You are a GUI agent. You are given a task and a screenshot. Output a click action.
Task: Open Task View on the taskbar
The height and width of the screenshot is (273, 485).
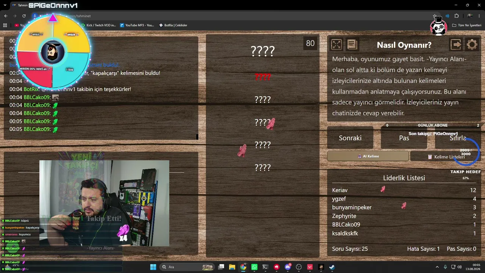click(x=221, y=267)
